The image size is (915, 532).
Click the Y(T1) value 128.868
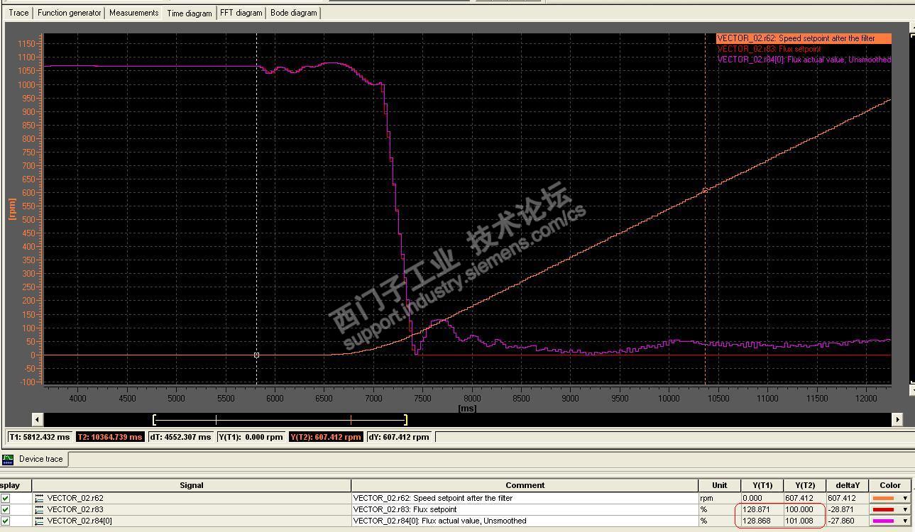coord(756,521)
